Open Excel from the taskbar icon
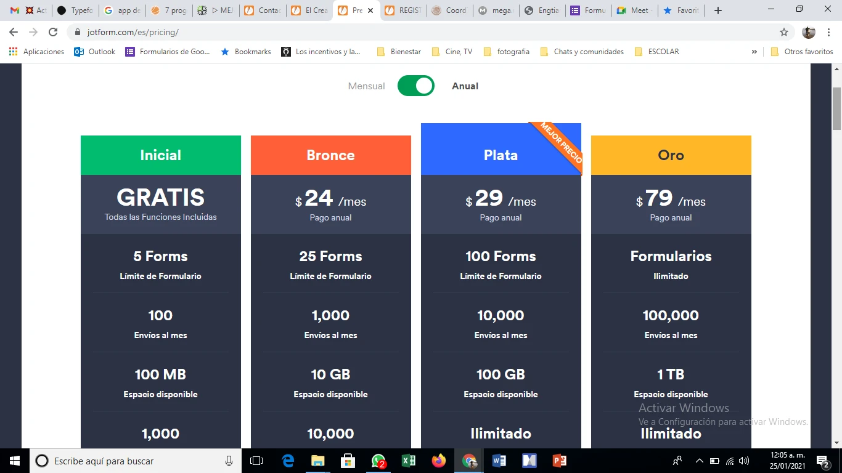This screenshot has width=842, height=473. pyautogui.click(x=409, y=461)
